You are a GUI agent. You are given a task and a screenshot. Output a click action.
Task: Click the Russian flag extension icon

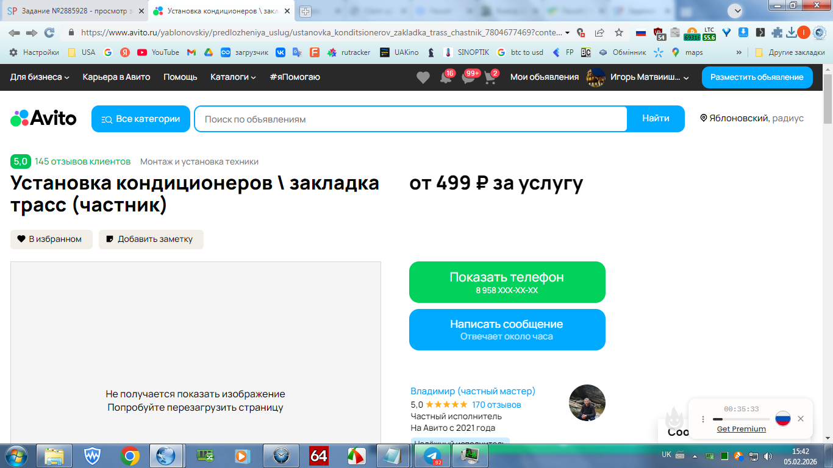pyautogui.click(x=641, y=33)
